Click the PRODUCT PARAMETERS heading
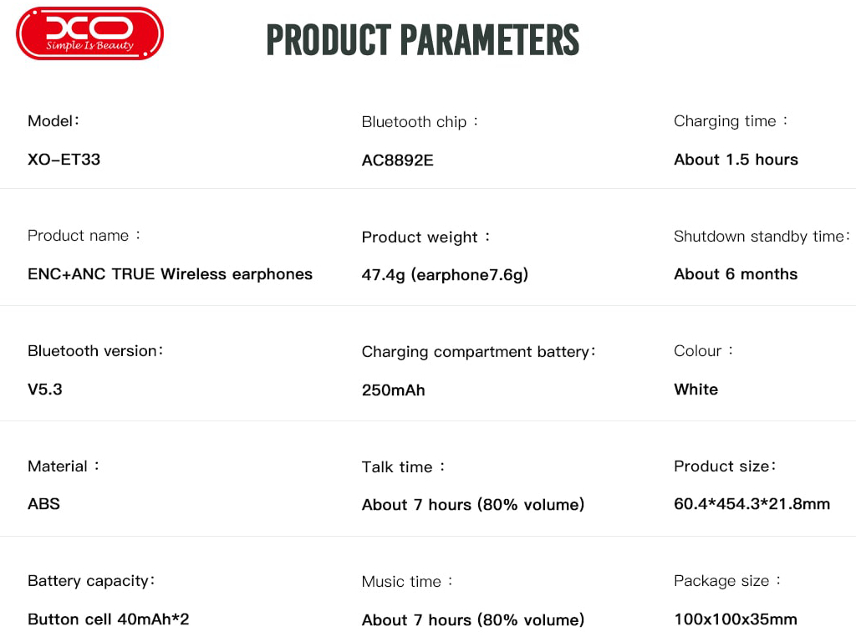This screenshot has width=856, height=642. pyautogui.click(x=422, y=39)
